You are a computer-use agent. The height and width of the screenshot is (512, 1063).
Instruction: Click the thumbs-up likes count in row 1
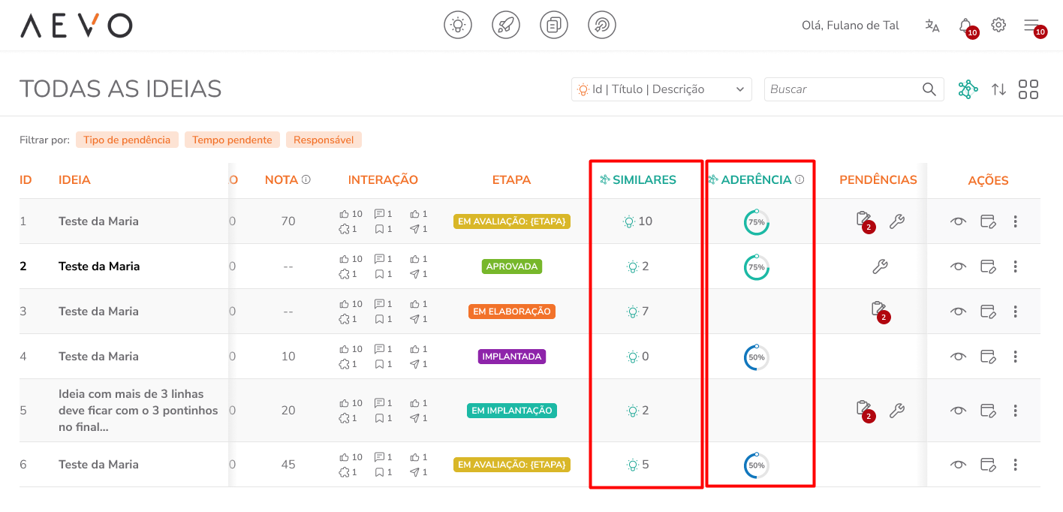(x=351, y=214)
